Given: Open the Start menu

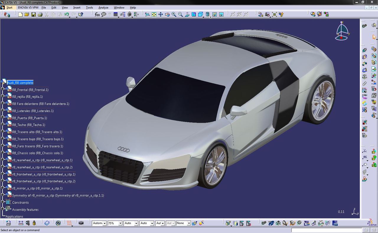Looking at the screenshot, I should click(x=9, y=7).
